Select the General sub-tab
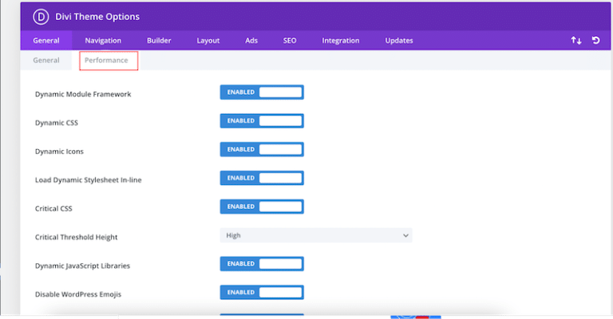This screenshot has width=613, height=319. pyautogui.click(x=46, y=61)
